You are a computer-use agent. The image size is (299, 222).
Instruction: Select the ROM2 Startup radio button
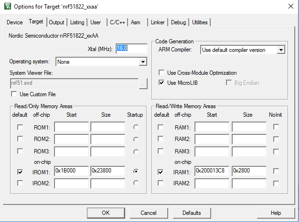(x=136, y=140)
